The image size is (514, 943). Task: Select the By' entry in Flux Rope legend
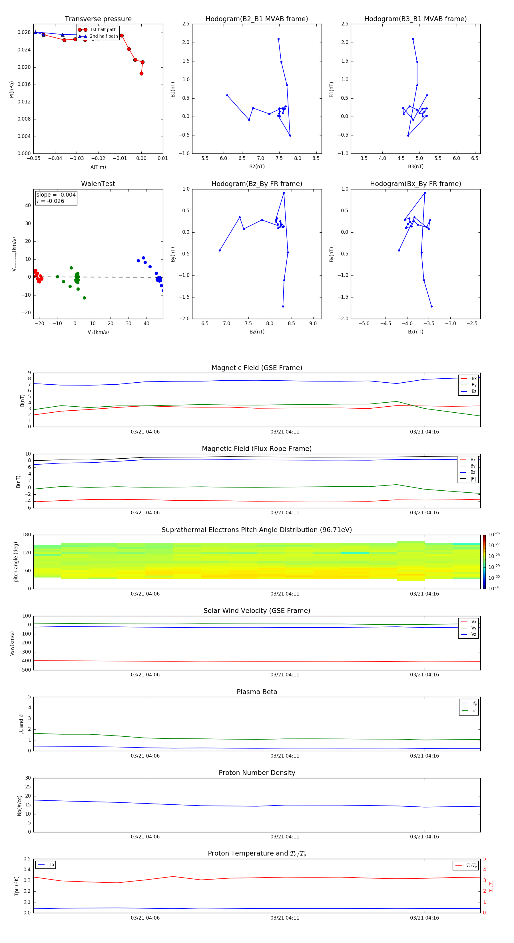pyautogui.click(x=468, y=466)
